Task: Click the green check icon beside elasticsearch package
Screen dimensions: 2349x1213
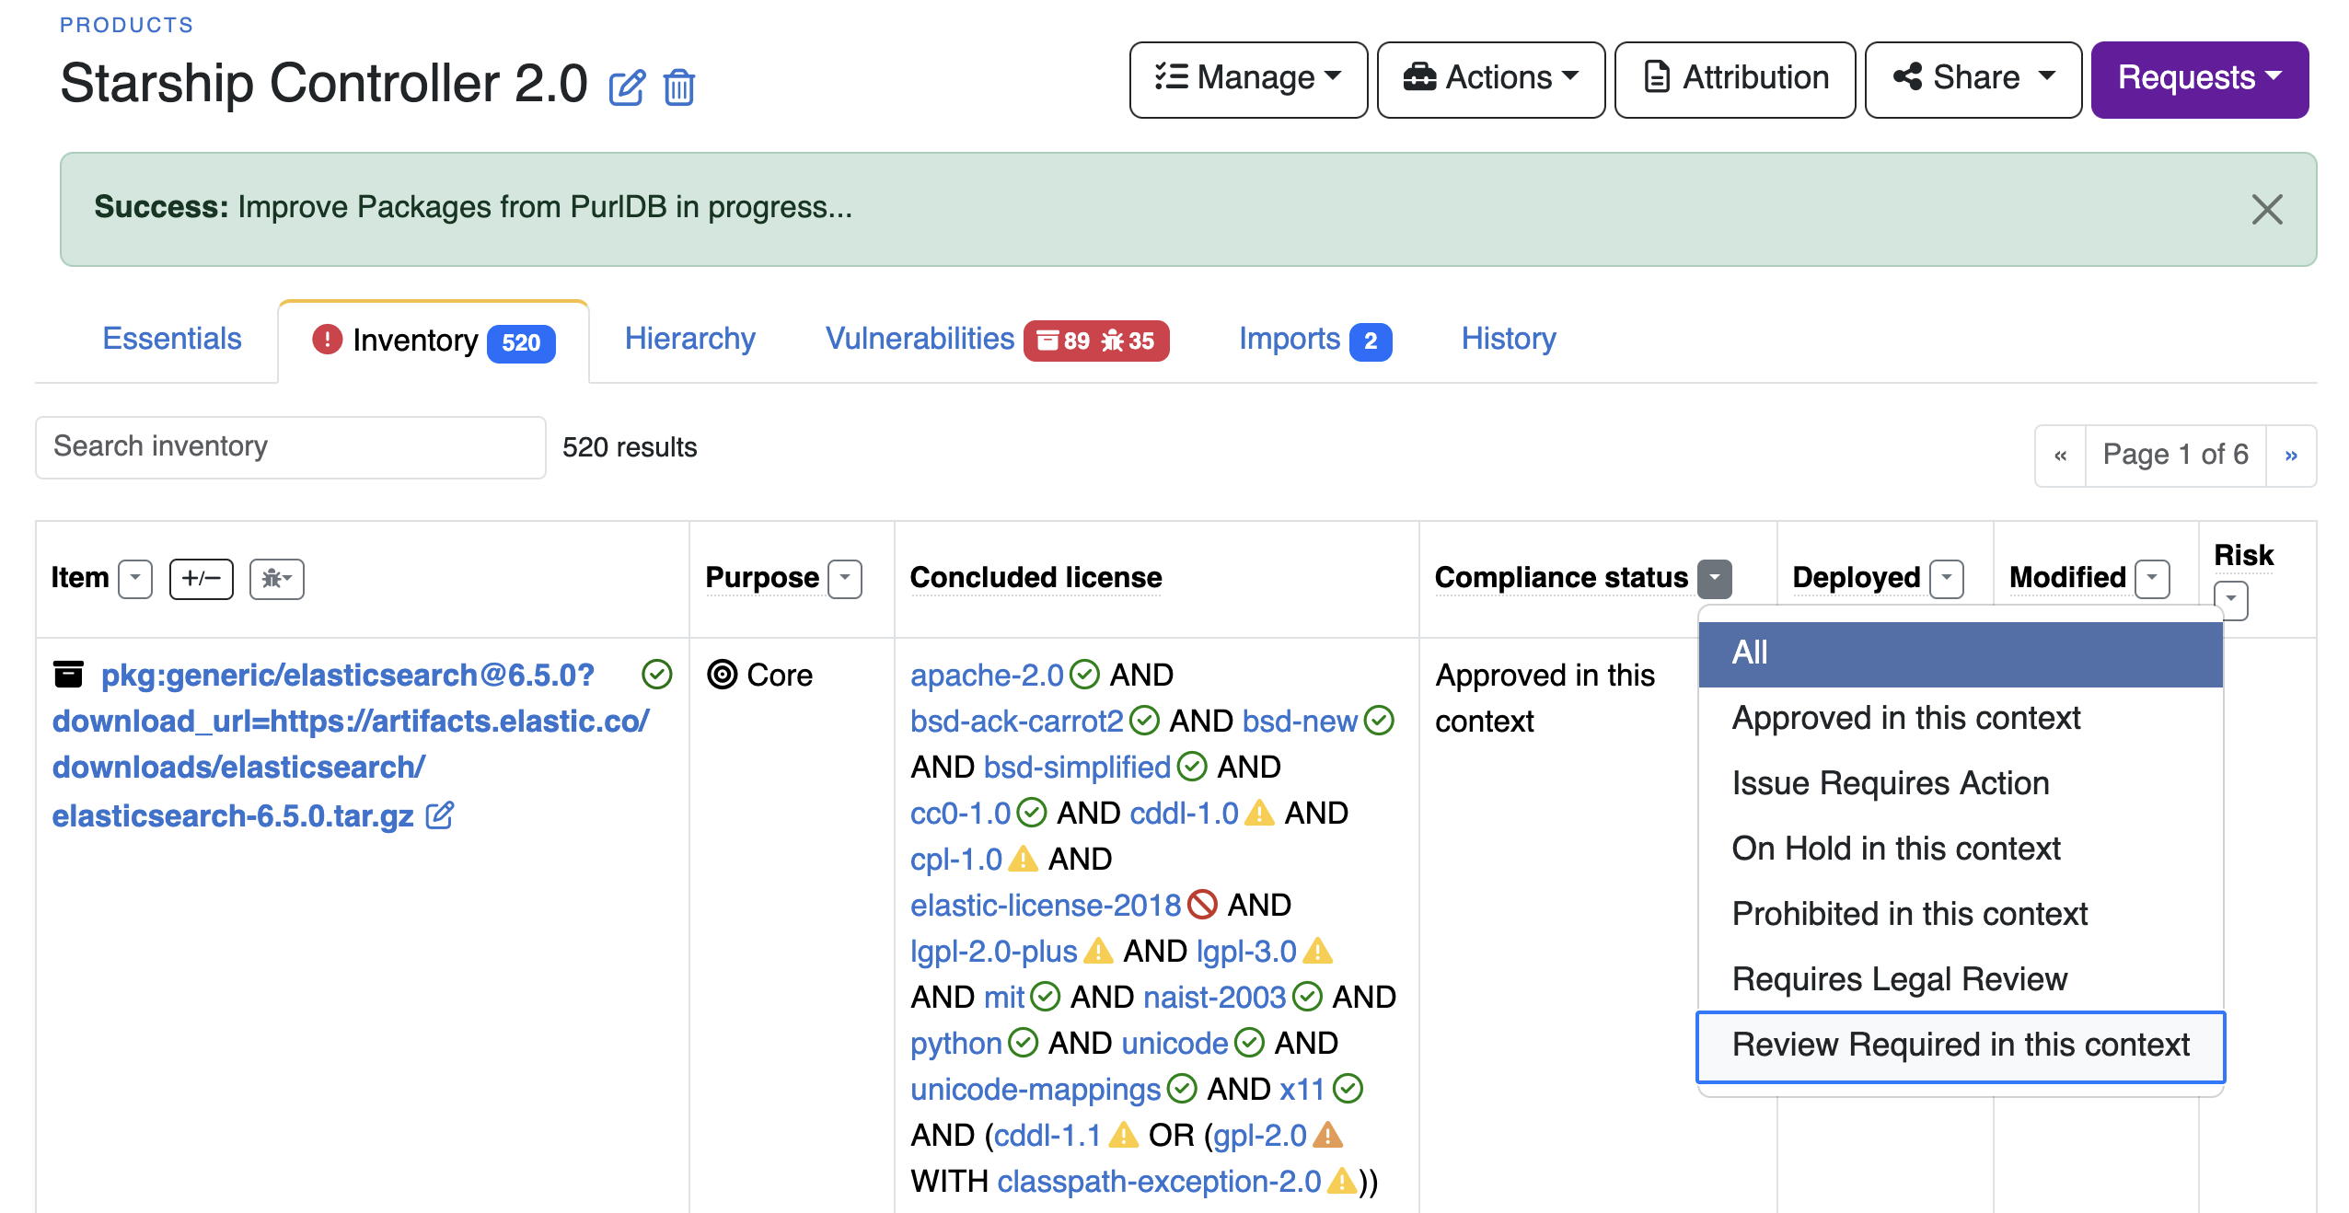Action: (x=657, y=675)
